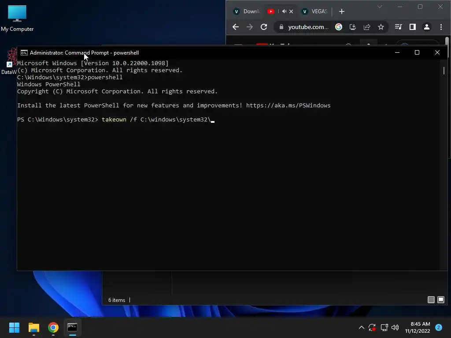The image size is (451, 338).
Task: Open the My Computer desktop icon
Action: [x=17, y=18]
